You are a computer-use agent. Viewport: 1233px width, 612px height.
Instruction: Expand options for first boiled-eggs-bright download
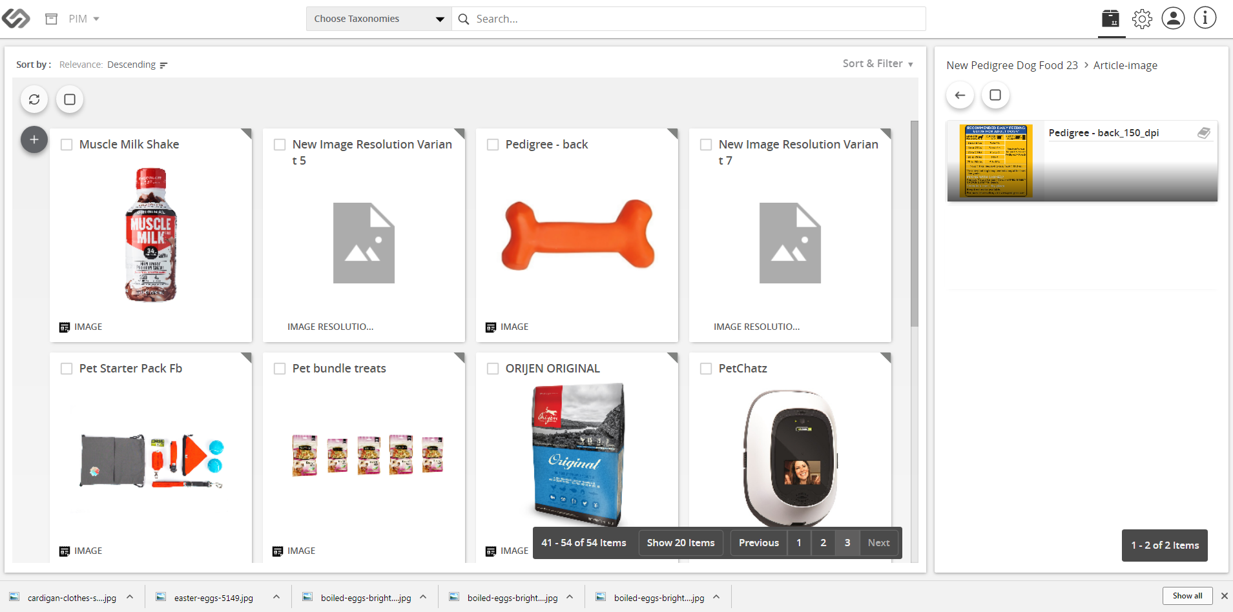(423, 597)
